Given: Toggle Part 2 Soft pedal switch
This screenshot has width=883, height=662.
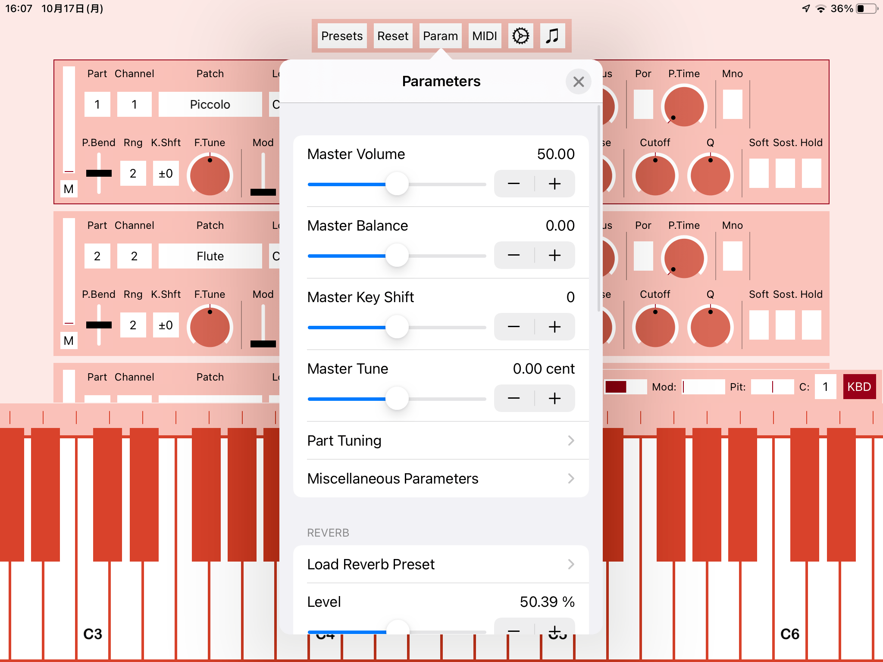Looking at the screenshot, I should pyautogui.click(x=759, y=325).
